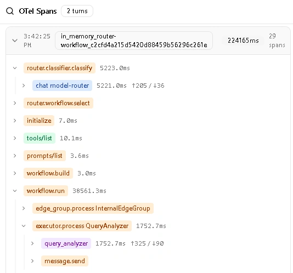The height and width of the screenshot is (273, 293).
Task: Click the 10.1ms tools/list duration
Action: [71, 138]
